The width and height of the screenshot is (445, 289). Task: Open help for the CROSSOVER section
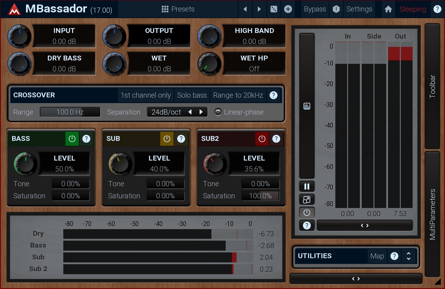(274, 95)
